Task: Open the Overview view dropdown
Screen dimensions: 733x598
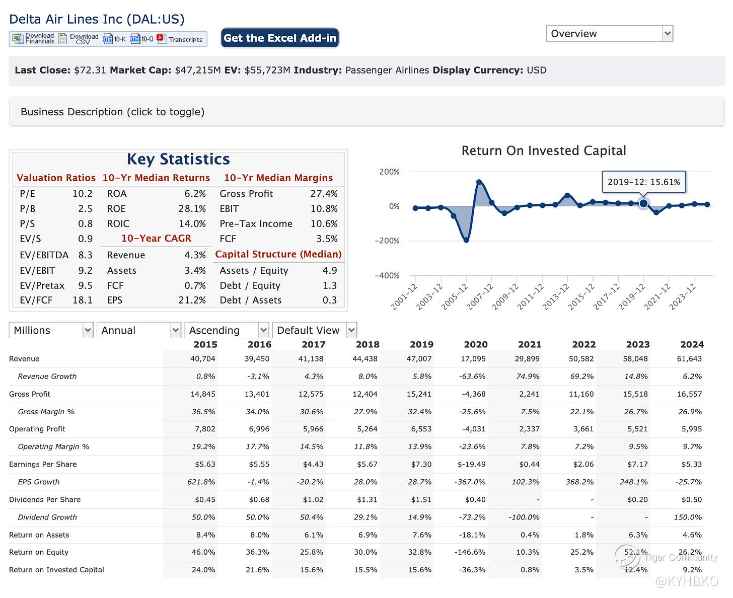Action: pyautogui.click(x=609, y=34)
